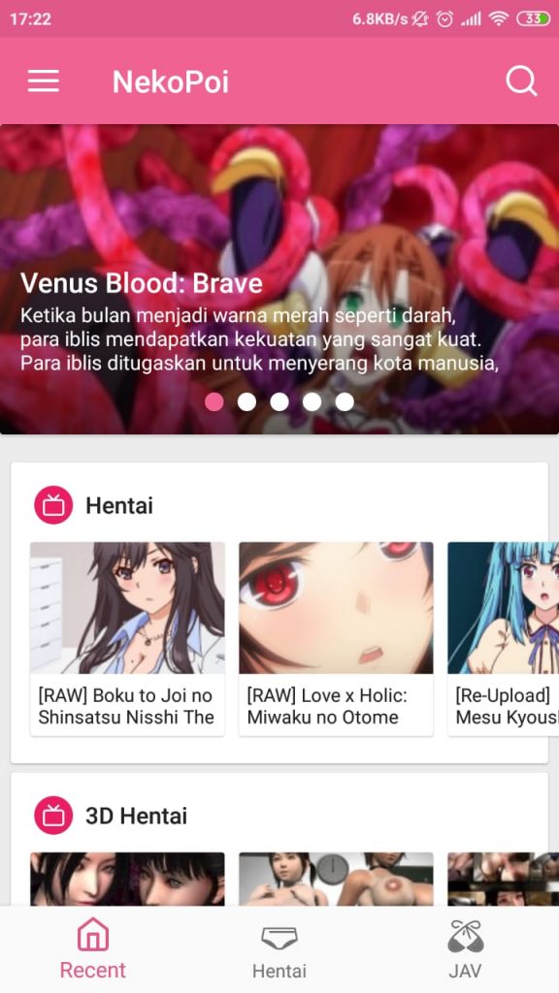
Task: Tap the search magnifier icon
Action: coord(521,81)
